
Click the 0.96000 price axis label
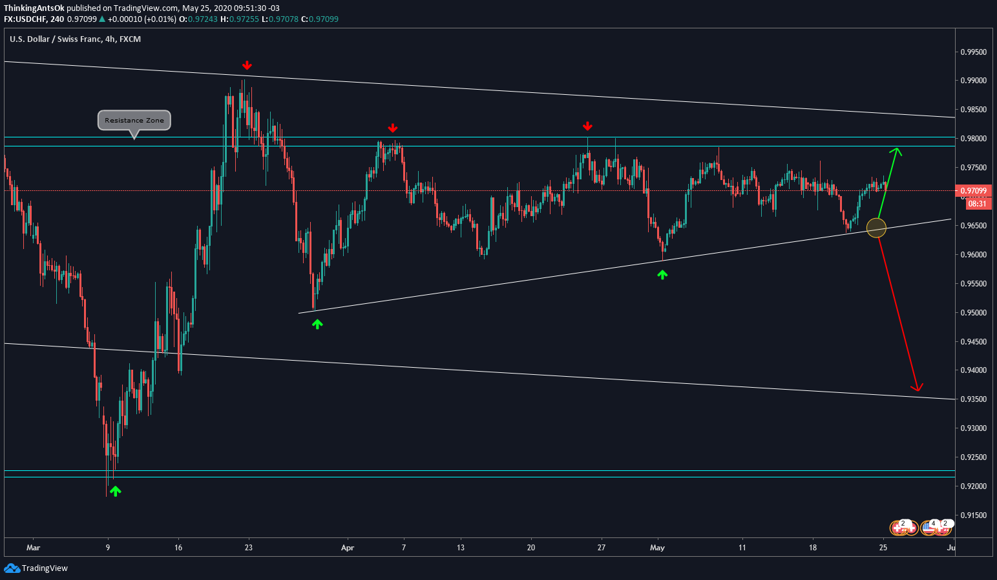972,255
